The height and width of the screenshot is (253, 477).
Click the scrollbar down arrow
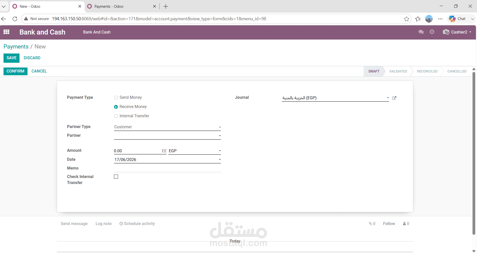tap(474, 251)
